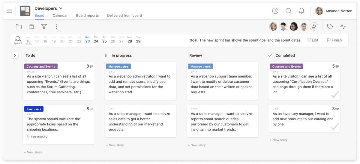
Task: Toggle the checkmark on story CA-5
Action: [334, 127]
